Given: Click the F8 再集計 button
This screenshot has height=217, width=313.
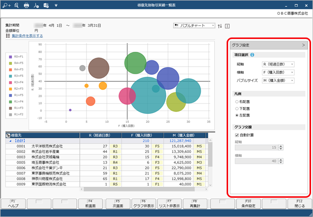Looking at the screenshot, I should (x=195, y=204).
